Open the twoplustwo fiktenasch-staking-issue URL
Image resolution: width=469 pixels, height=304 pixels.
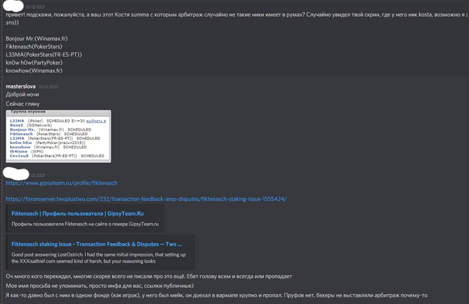coord(146,199)
